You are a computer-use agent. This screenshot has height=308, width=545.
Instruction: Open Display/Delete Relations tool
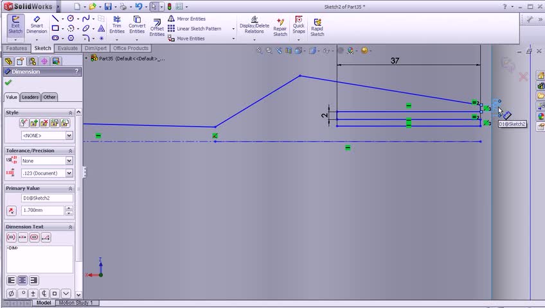254,24
